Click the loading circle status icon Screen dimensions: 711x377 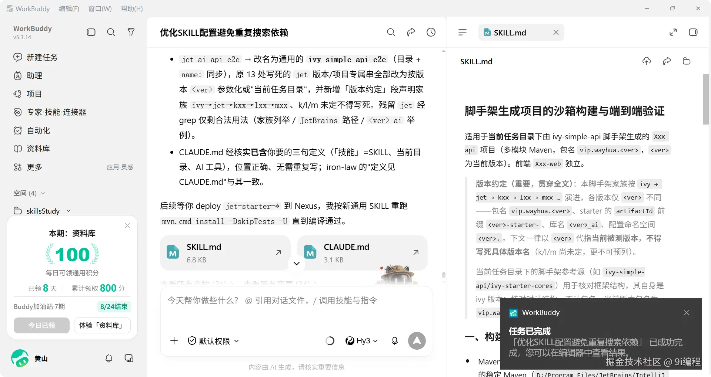(x=330, y=341)
